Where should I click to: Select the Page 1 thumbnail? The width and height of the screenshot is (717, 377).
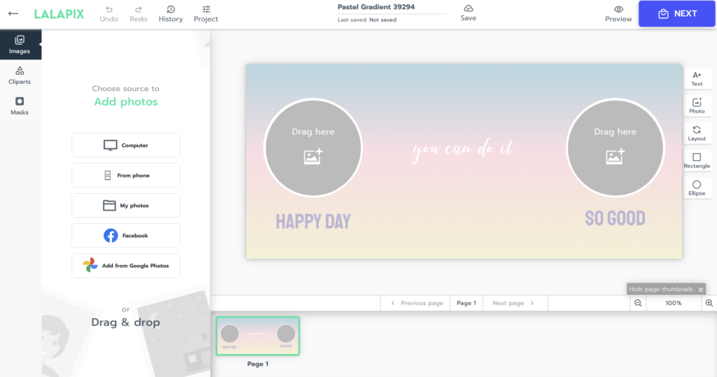pyautogui.click(x=258, y=335)
